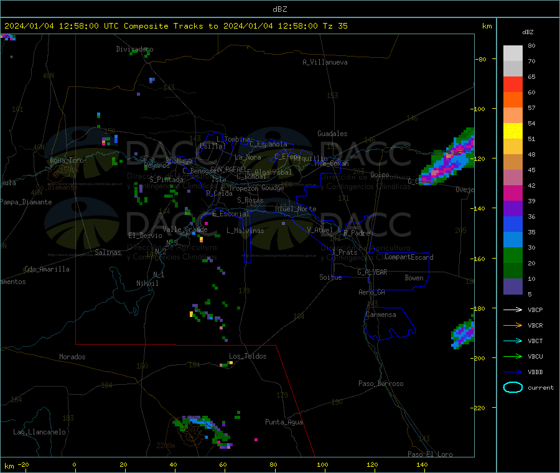Click the 'dBZ' title at the top
Image resolution: width=560 pixels, height=473 pixels.
tap(279, 9)
